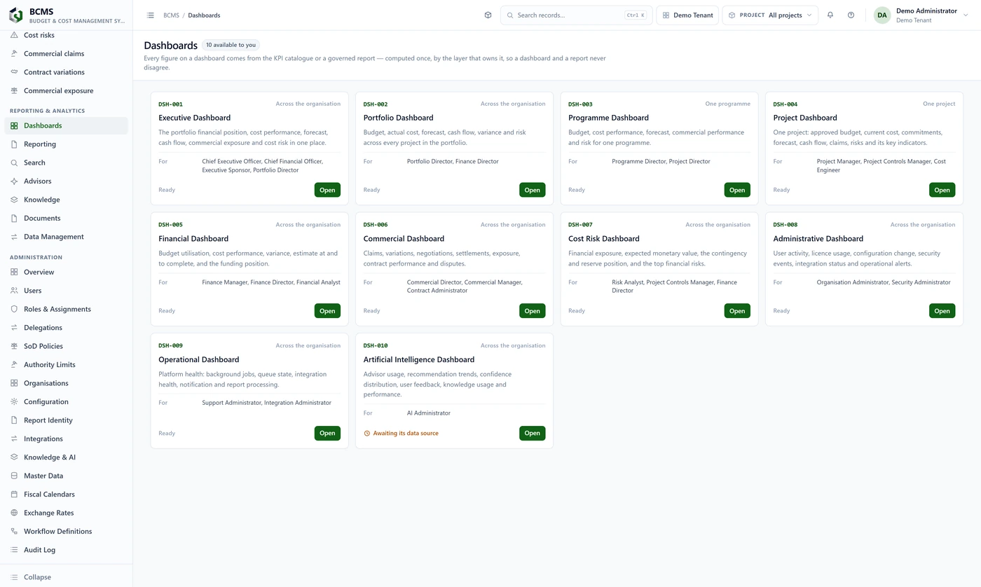The height and width of the screenshot is (587, 981).
Task: Click the Exchange Rates globe icon
Action: point(14,513)
